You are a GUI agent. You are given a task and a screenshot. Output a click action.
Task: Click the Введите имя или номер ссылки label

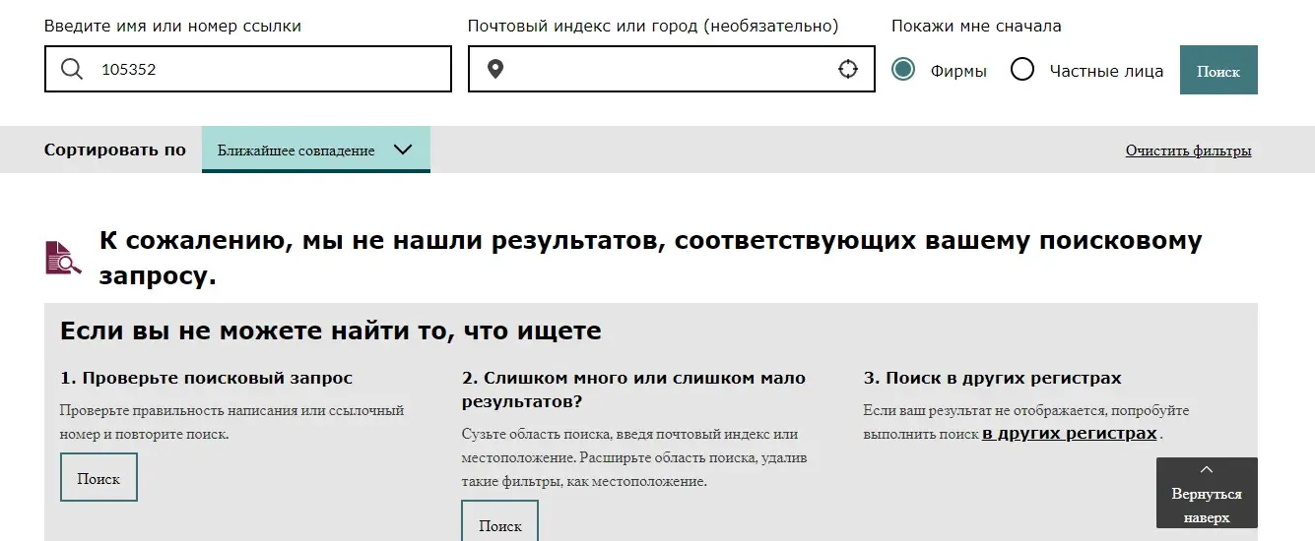(x=172, y=26)
